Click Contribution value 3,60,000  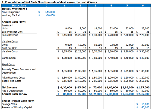point(97,58)
